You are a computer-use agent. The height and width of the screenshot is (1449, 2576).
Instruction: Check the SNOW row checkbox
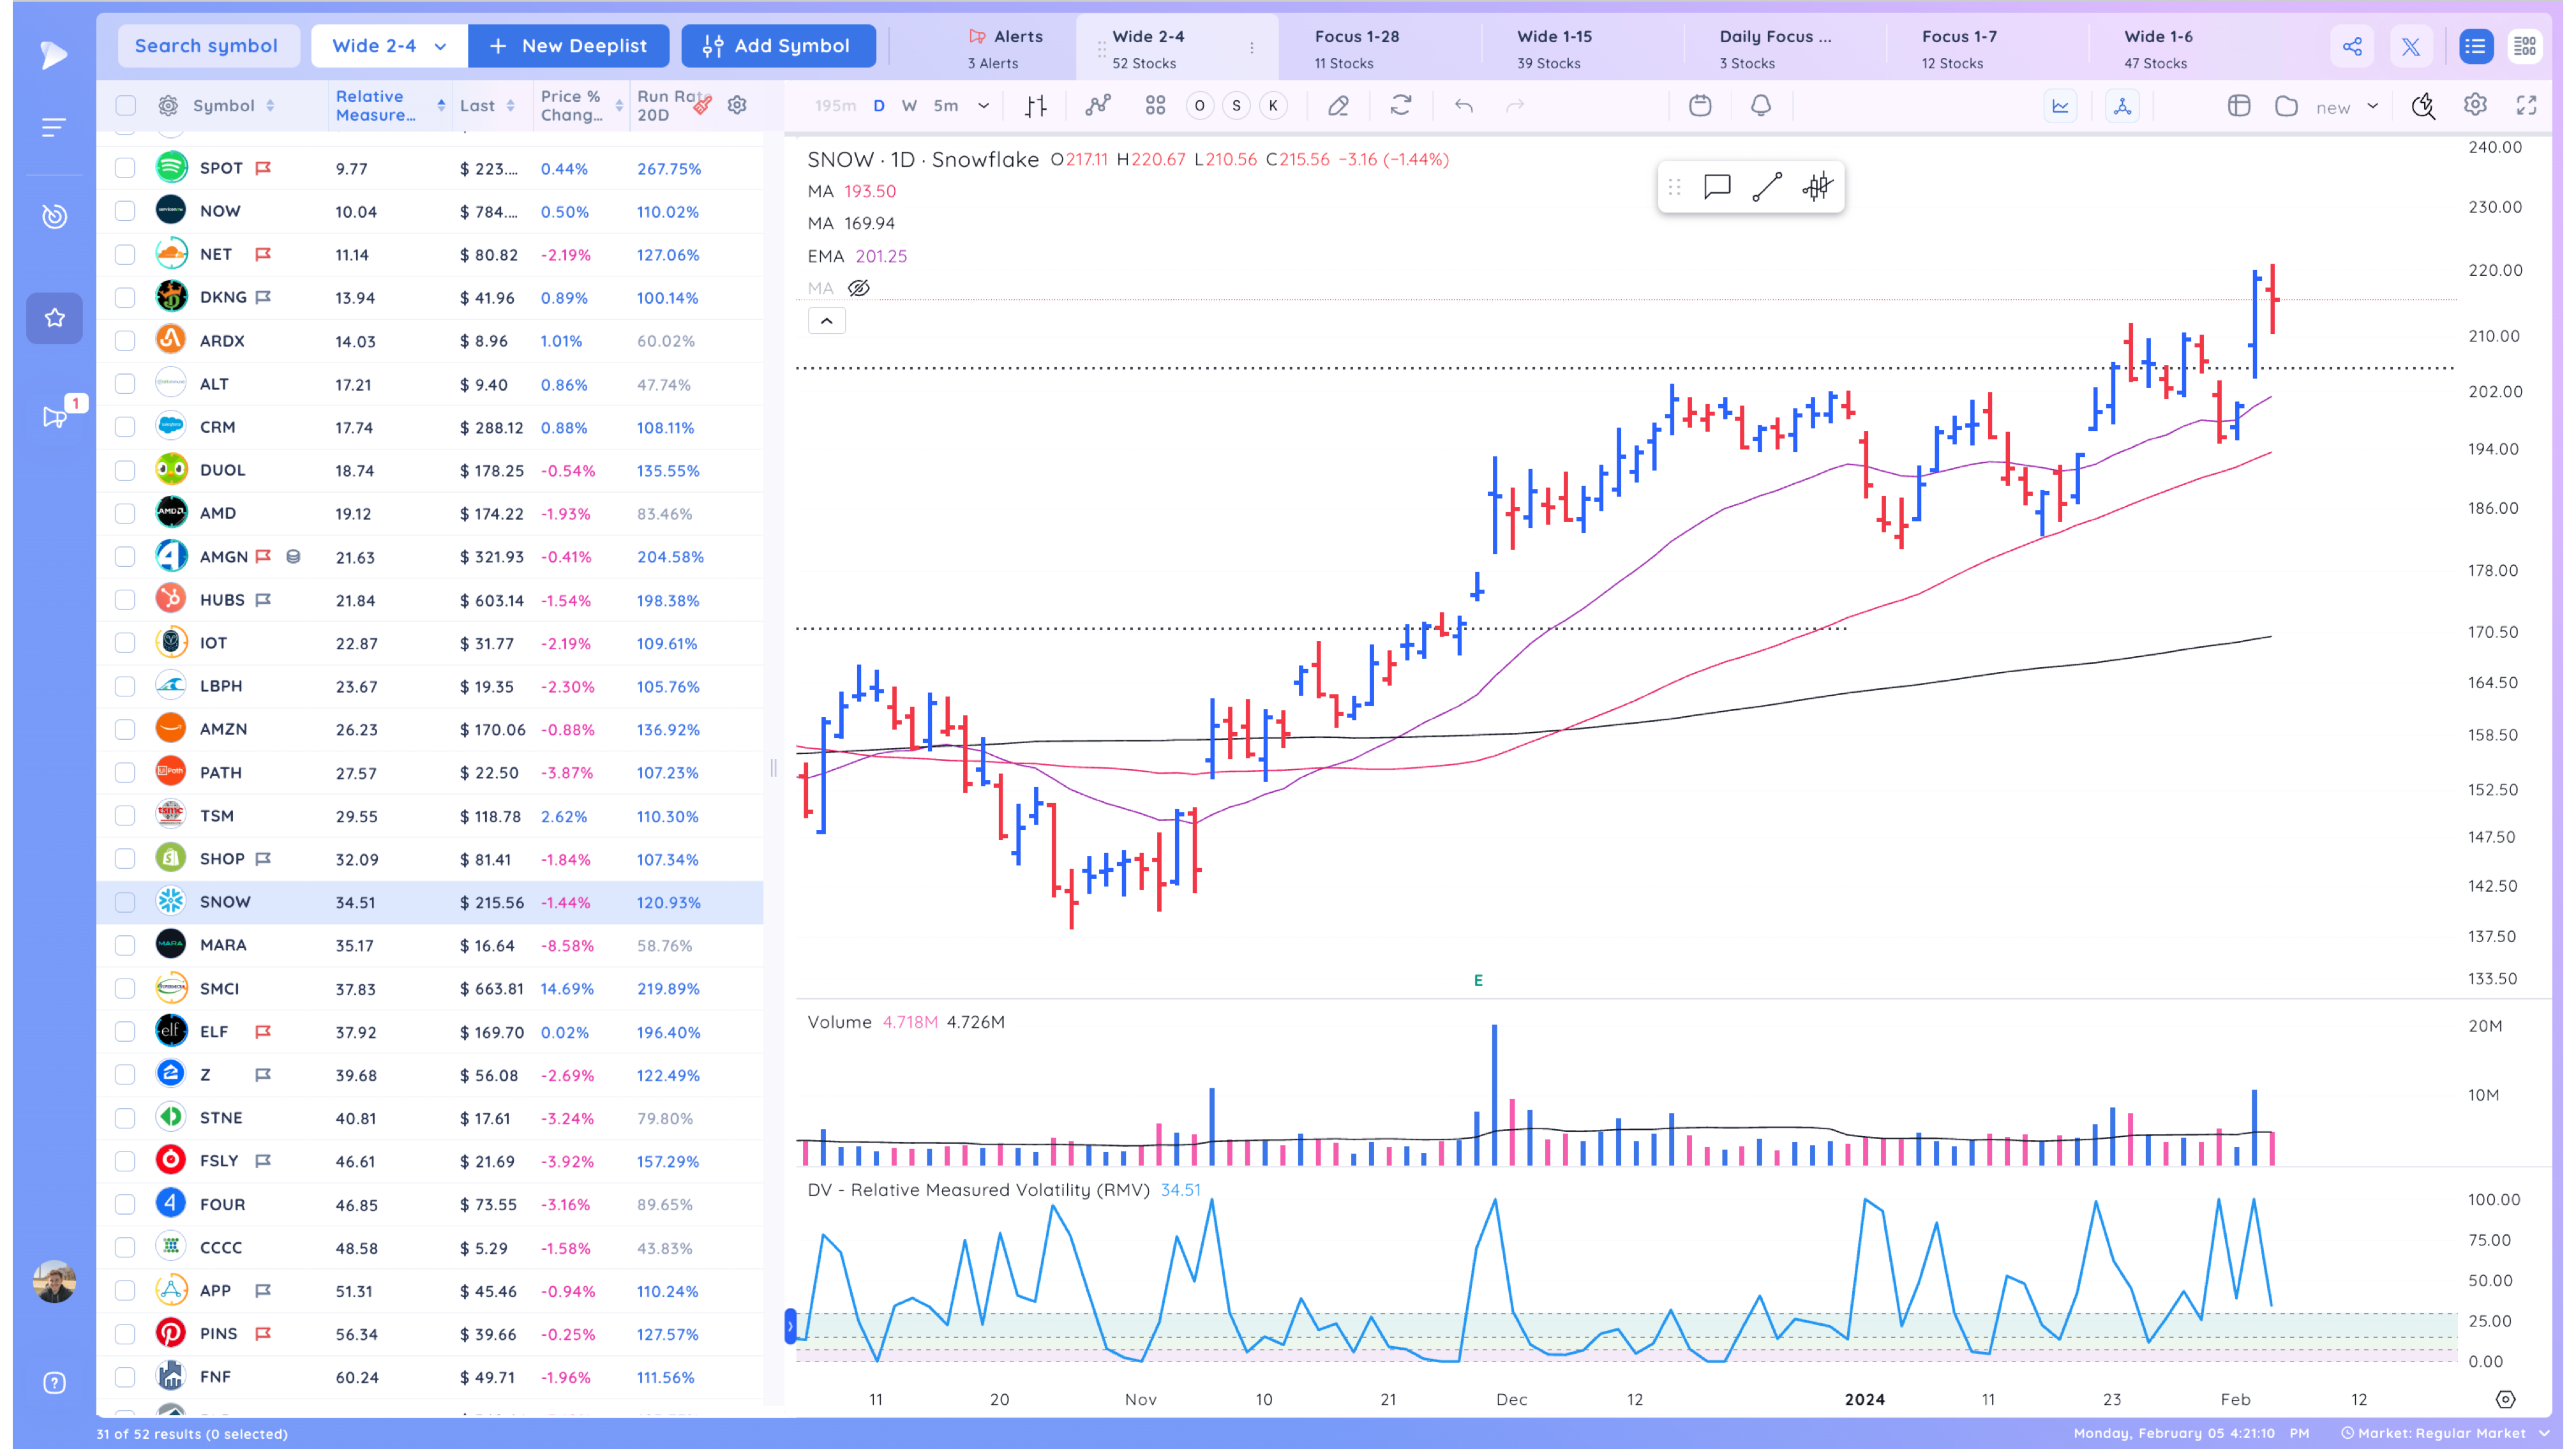point(125,902)
